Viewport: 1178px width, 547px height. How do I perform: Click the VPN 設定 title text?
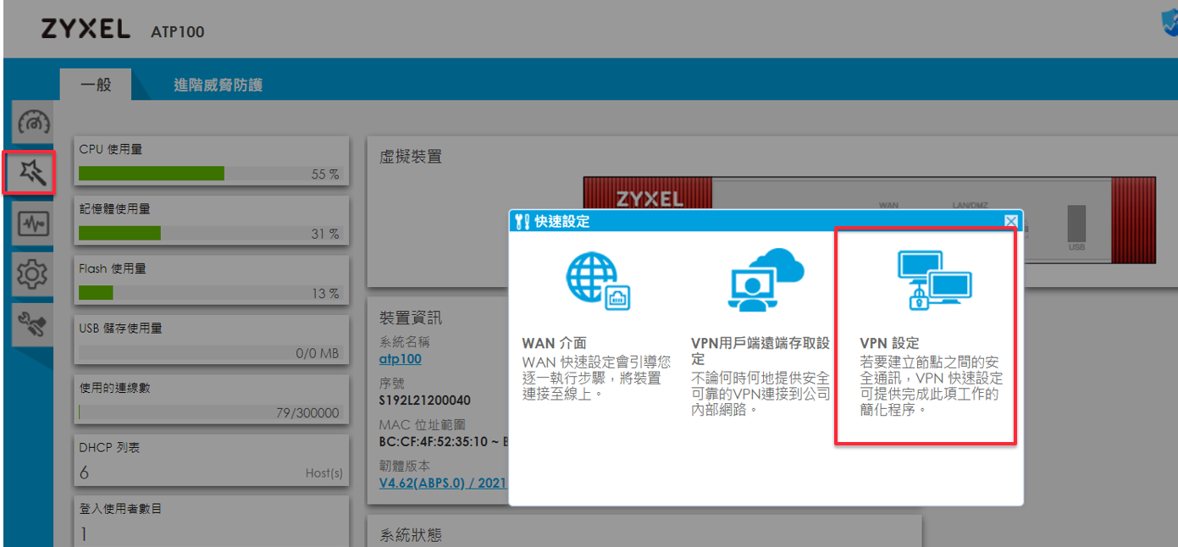(889, 344)
